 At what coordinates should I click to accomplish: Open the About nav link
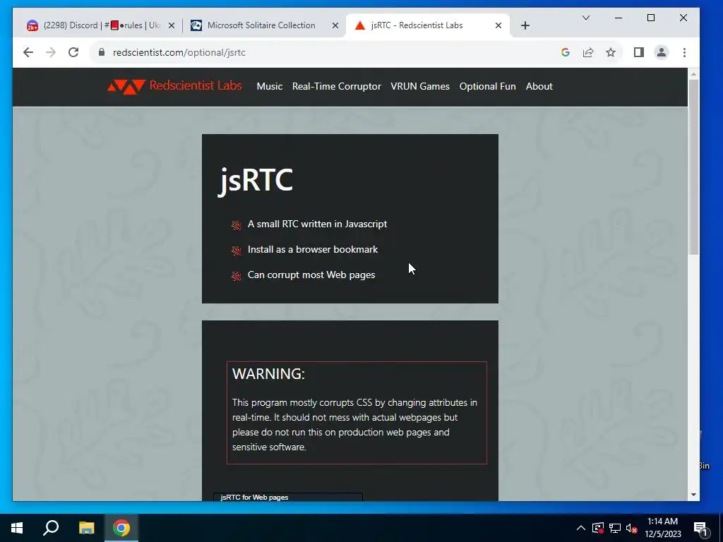click(x=539, y=87)
